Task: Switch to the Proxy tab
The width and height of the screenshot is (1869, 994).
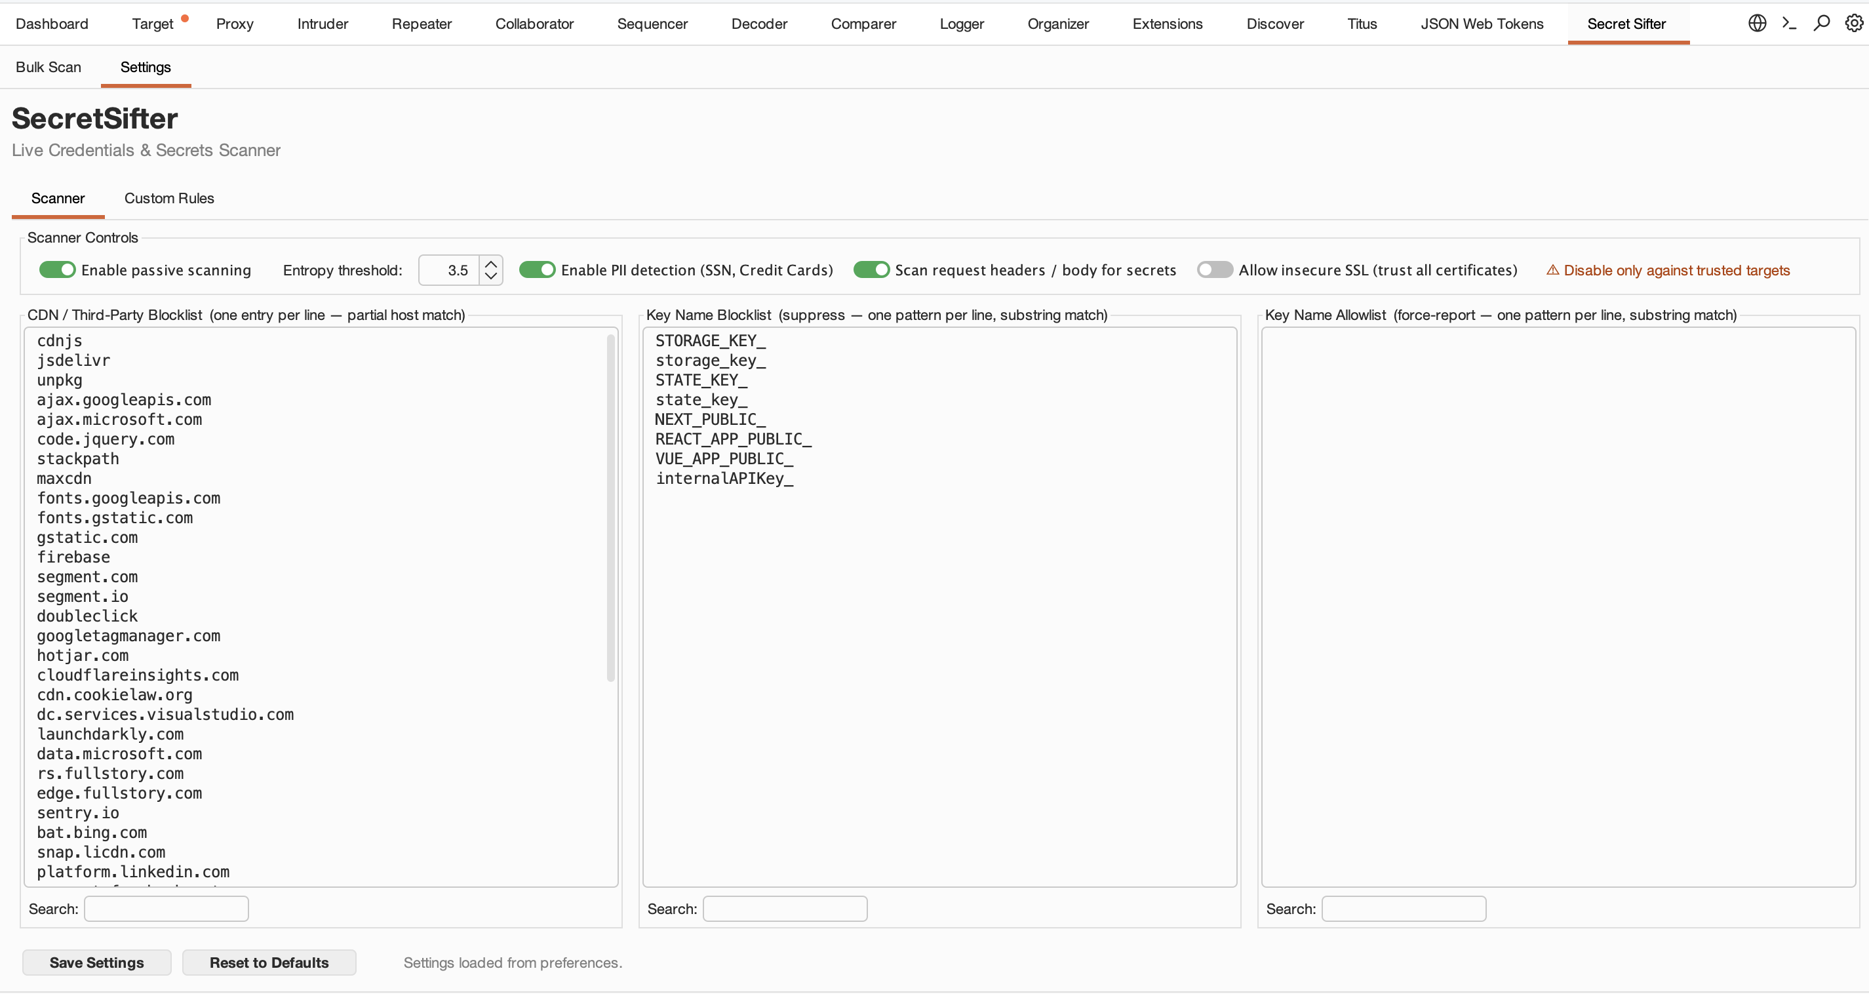Action: pyautogui.click(x=235, y=23)
